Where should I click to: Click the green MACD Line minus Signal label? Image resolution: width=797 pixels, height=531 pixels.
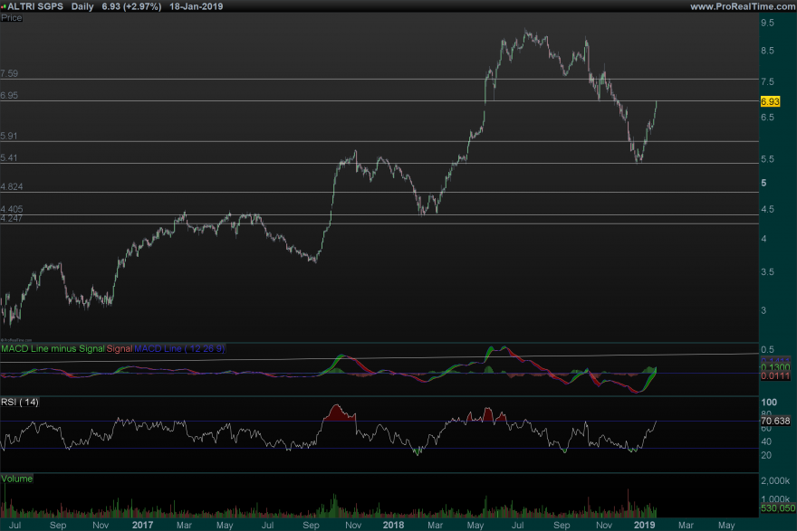pos(53,348)
